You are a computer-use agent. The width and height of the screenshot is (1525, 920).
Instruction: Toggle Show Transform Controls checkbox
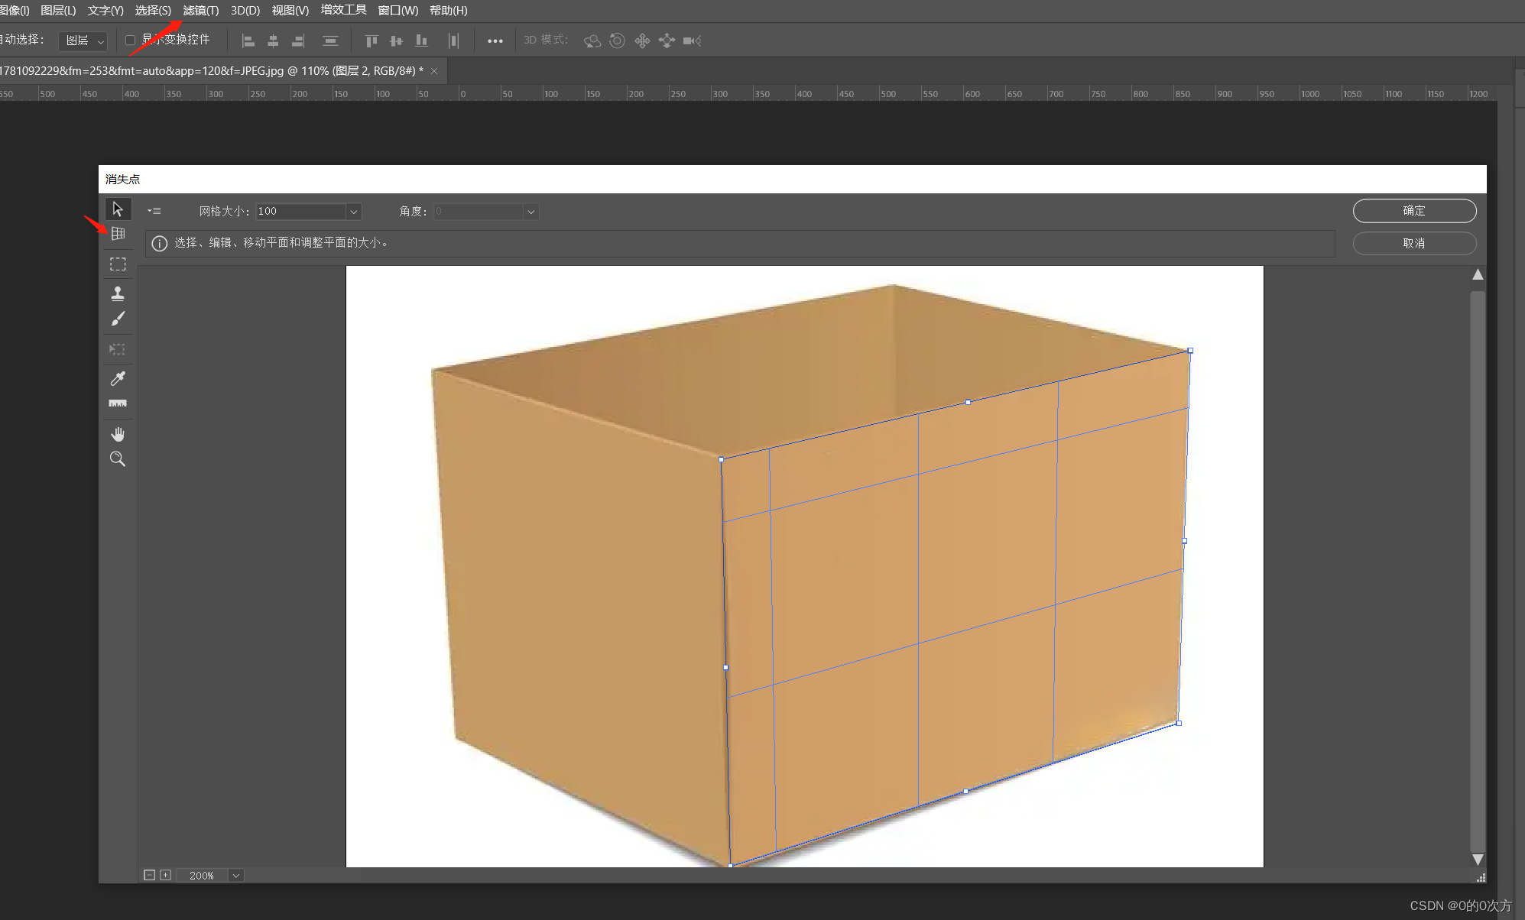(130, 40)
